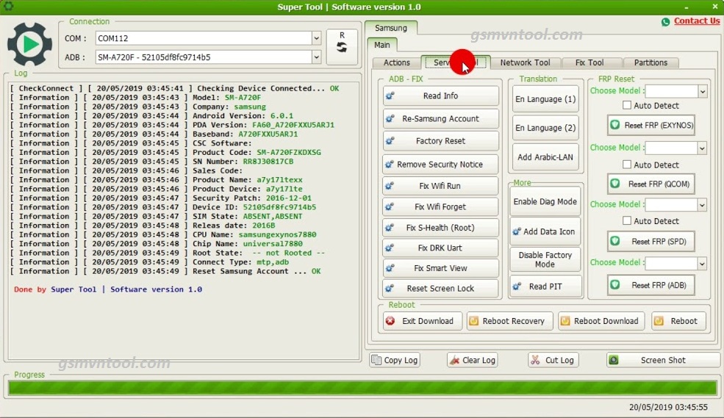The image size is (724, 418).
Task: Open Choose Model dropdown for ADB
Action: [x=702, y=264]
